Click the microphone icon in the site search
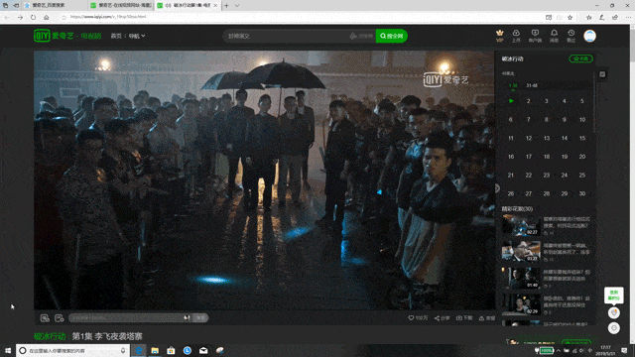Image resolution: width=635 pixels, height=357 pixels. (353, 36)
